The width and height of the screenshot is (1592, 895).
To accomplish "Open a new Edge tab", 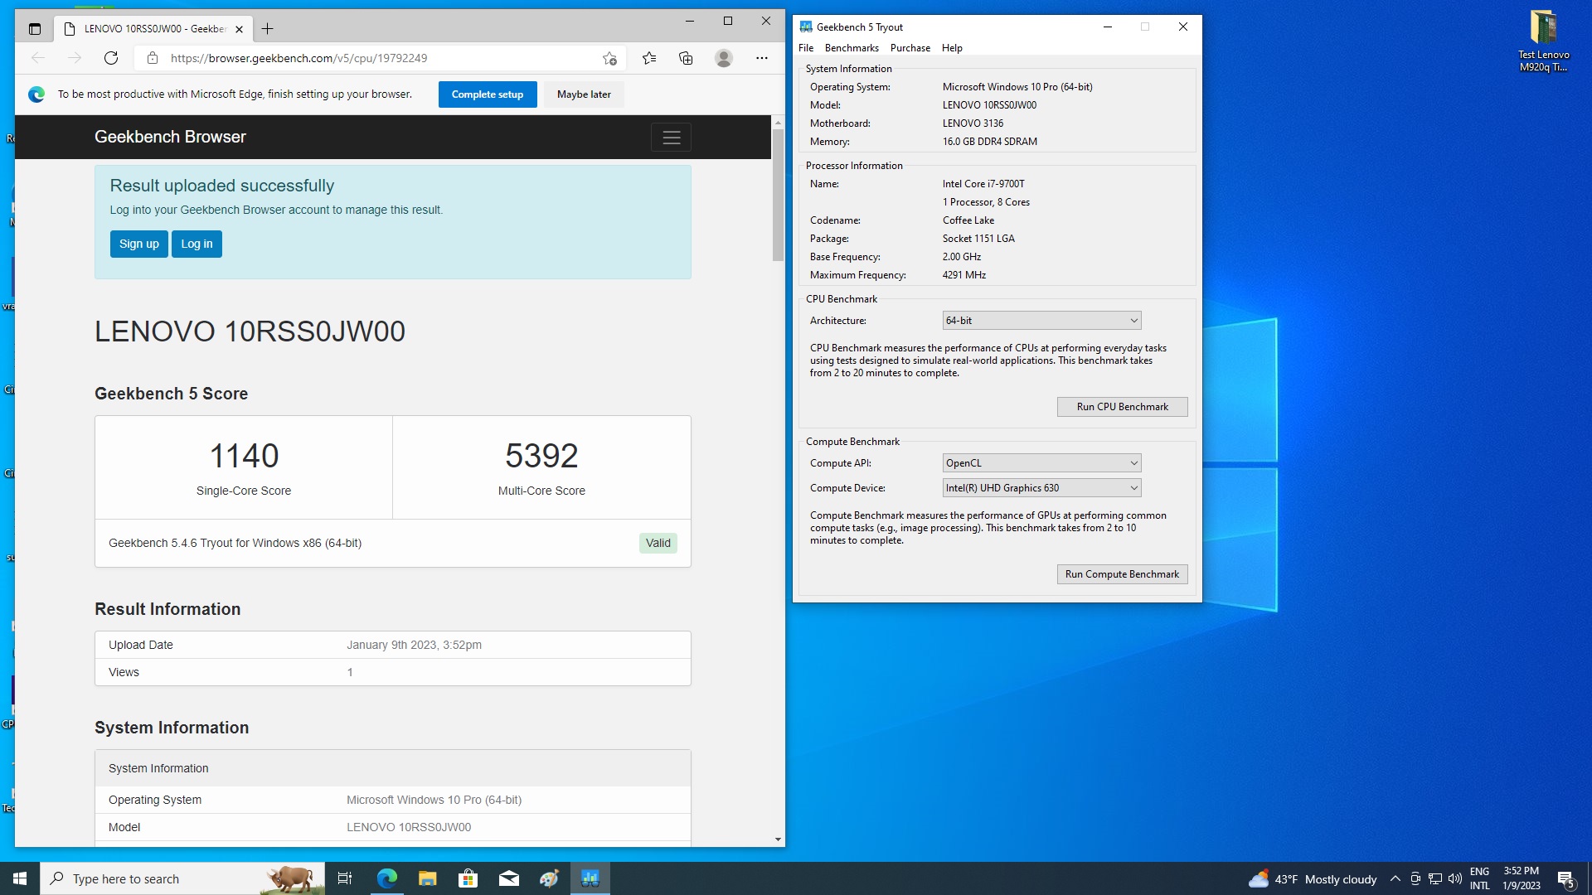I will 267,29.
